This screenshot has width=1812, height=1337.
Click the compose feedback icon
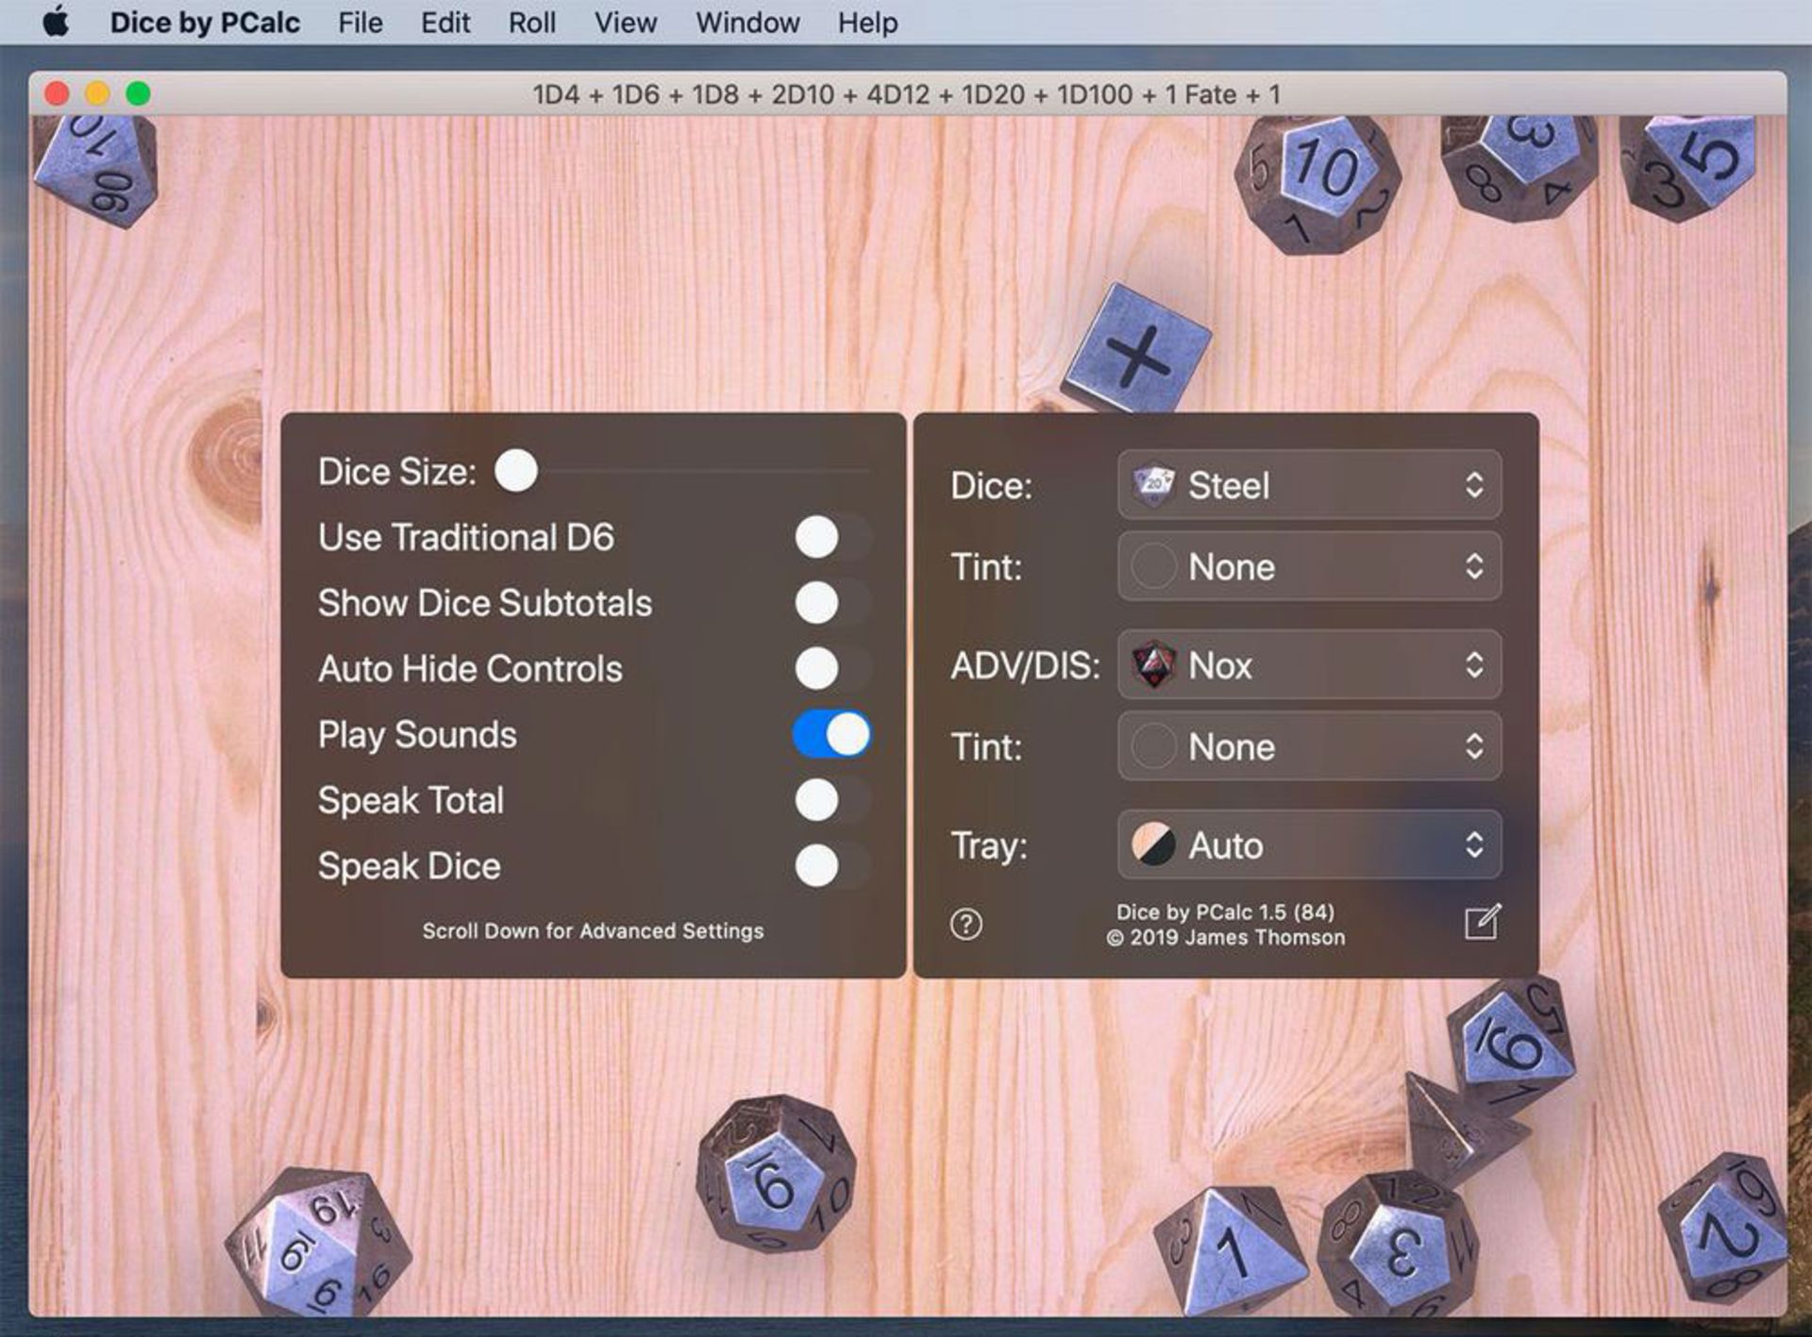[1482, 922]
